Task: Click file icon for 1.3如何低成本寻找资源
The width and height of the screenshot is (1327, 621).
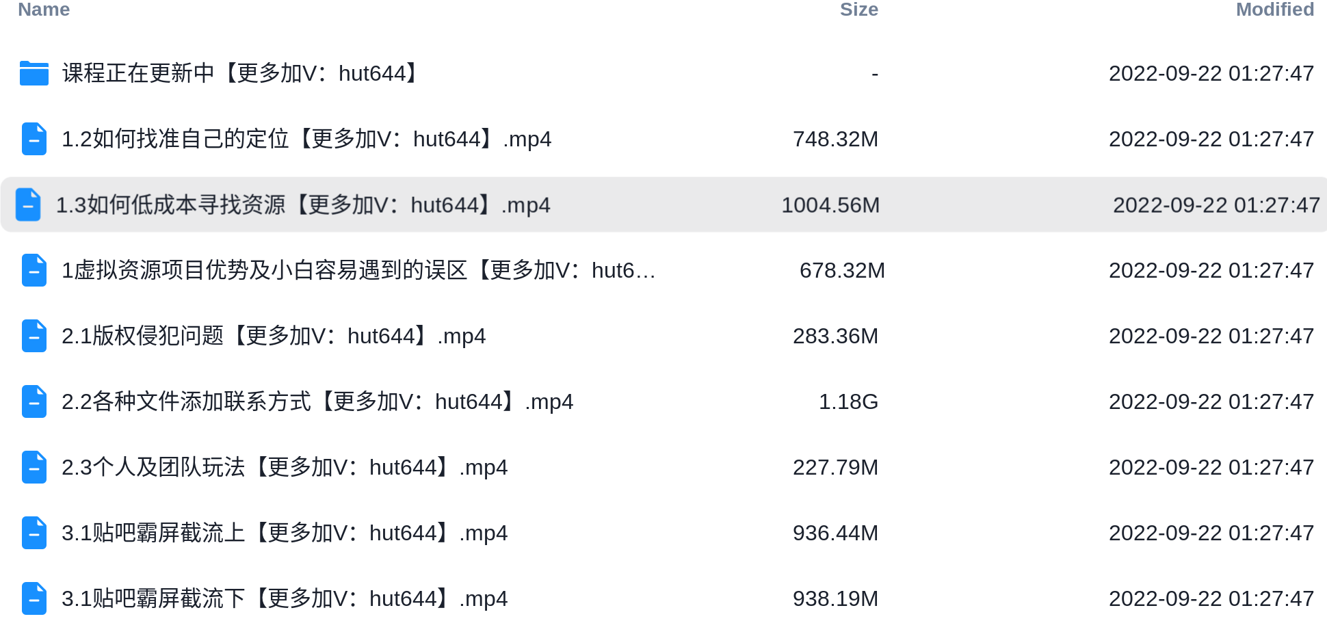Action: pyautogui.click(x=29, y=204)
